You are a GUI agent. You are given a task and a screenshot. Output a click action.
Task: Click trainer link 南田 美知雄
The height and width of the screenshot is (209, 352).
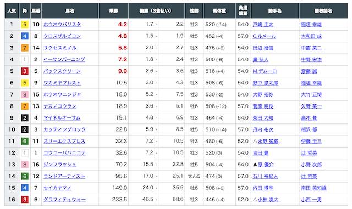pyautogui.click(x=313, y=188)
